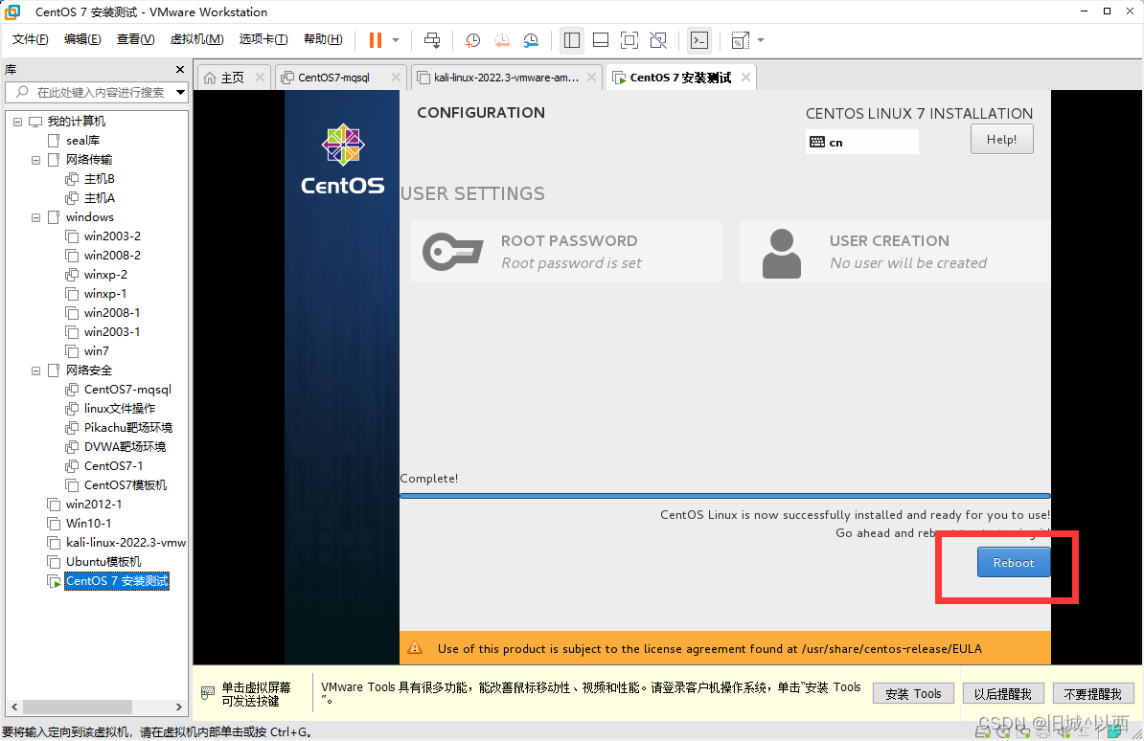Open the 帮助(H) menu
The width and height of the screenshot is (1144, 741).
click(323, 39)
